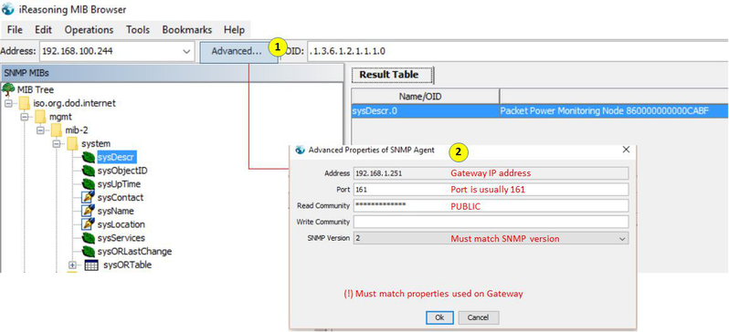The width and height of the screenshot is (729, 332).
Task: Open the Bookmarks menu
Action: point(187,30)
